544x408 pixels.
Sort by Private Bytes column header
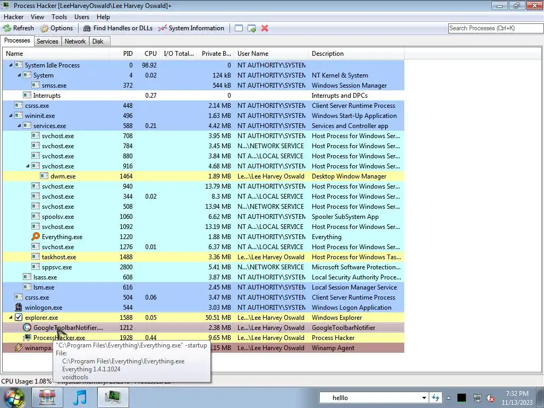(x=216, y=54)
